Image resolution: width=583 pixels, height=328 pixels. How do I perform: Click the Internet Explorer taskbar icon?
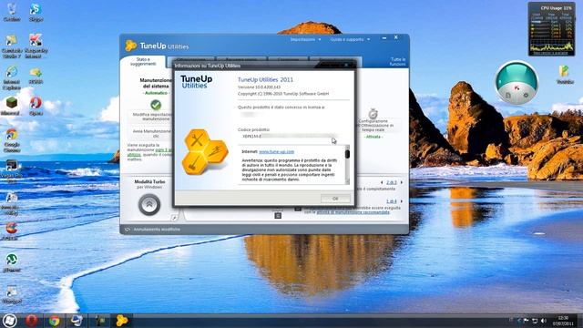tap(77, 320)
